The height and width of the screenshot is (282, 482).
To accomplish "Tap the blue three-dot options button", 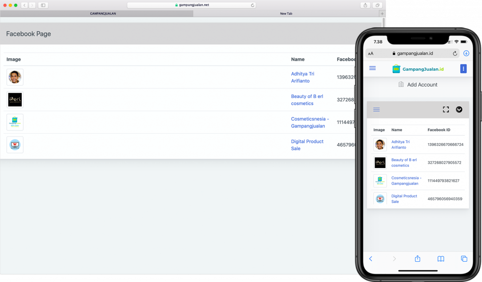I will tap(463, 69).
